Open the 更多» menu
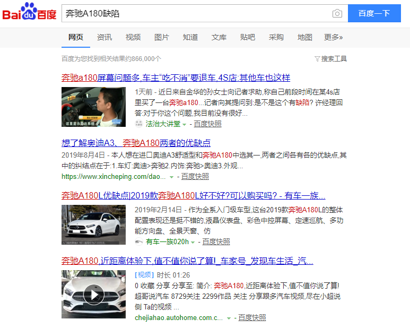410x328 pixels. 333,37
